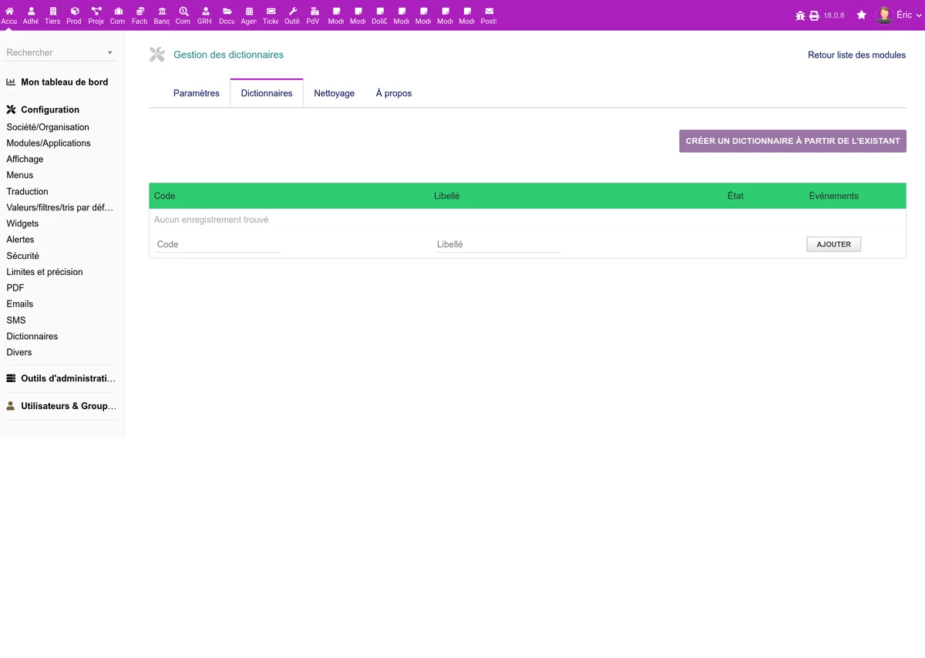Switch to the Paramètres tab
925x658 pixels.
coord(197,93)
